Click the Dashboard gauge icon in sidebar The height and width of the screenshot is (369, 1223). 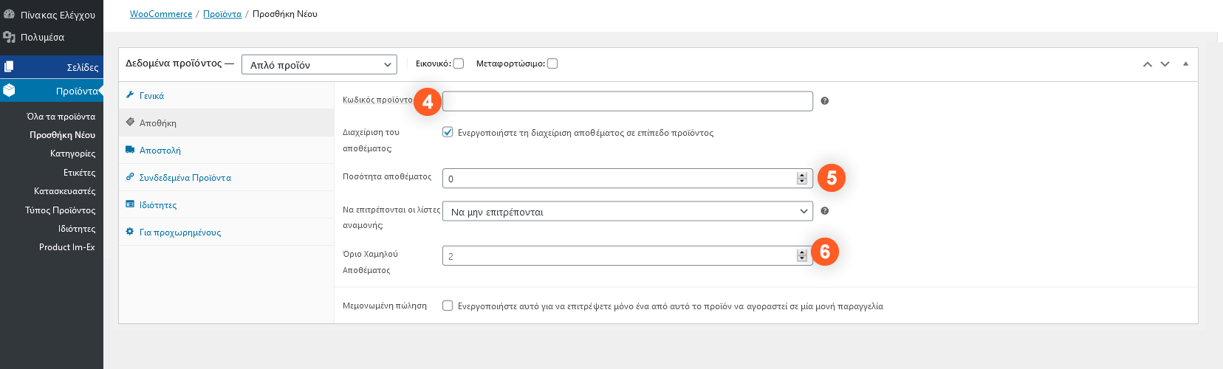click(9, 14)
